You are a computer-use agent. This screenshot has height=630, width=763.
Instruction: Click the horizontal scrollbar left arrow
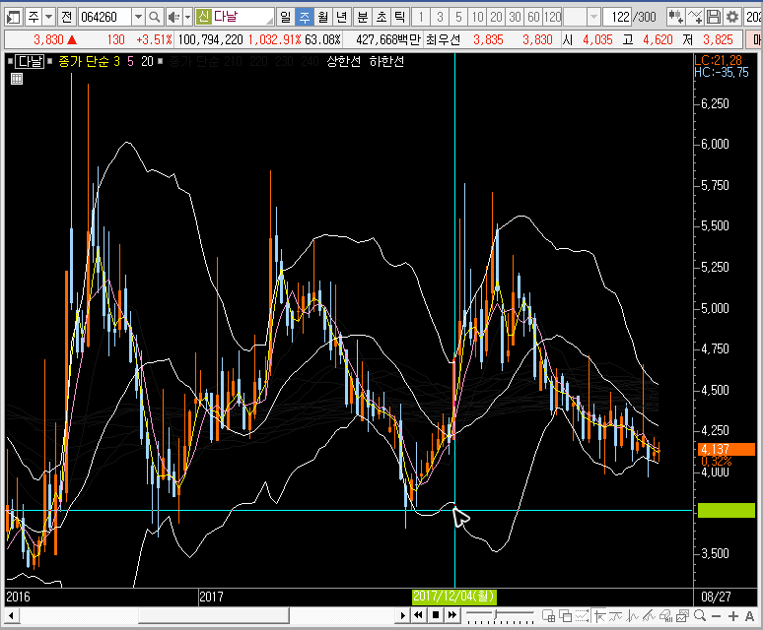[11, 616]
